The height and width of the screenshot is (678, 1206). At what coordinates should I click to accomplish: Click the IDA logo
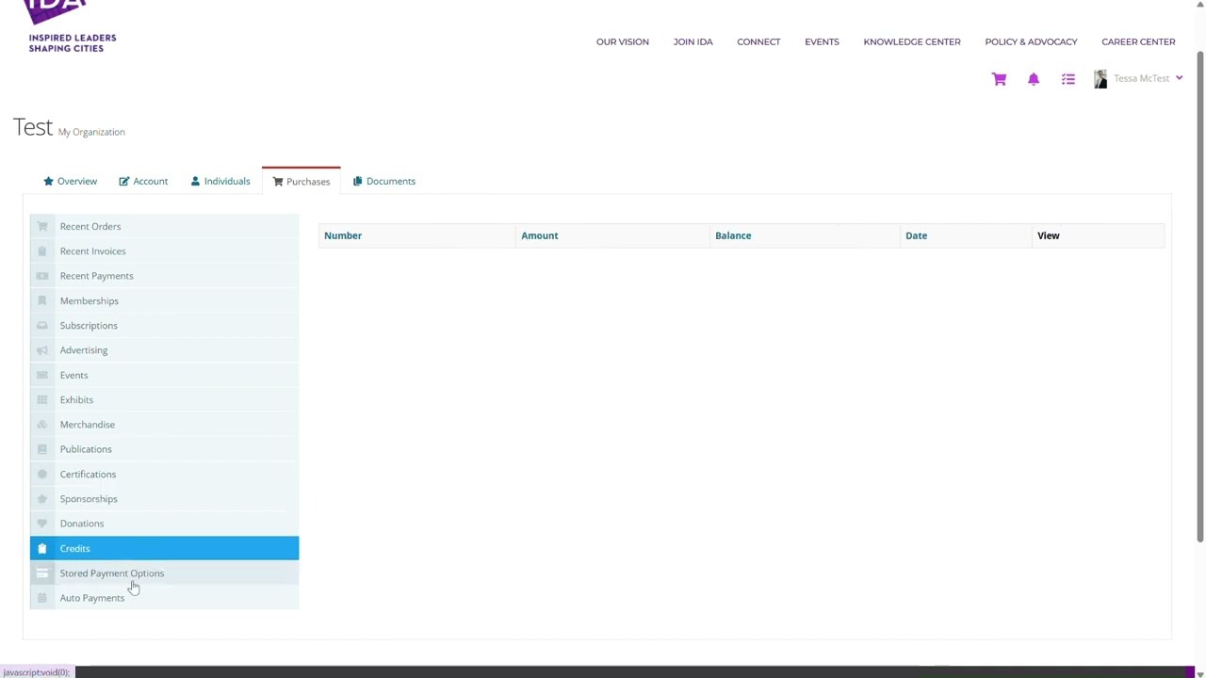point(72,25)
